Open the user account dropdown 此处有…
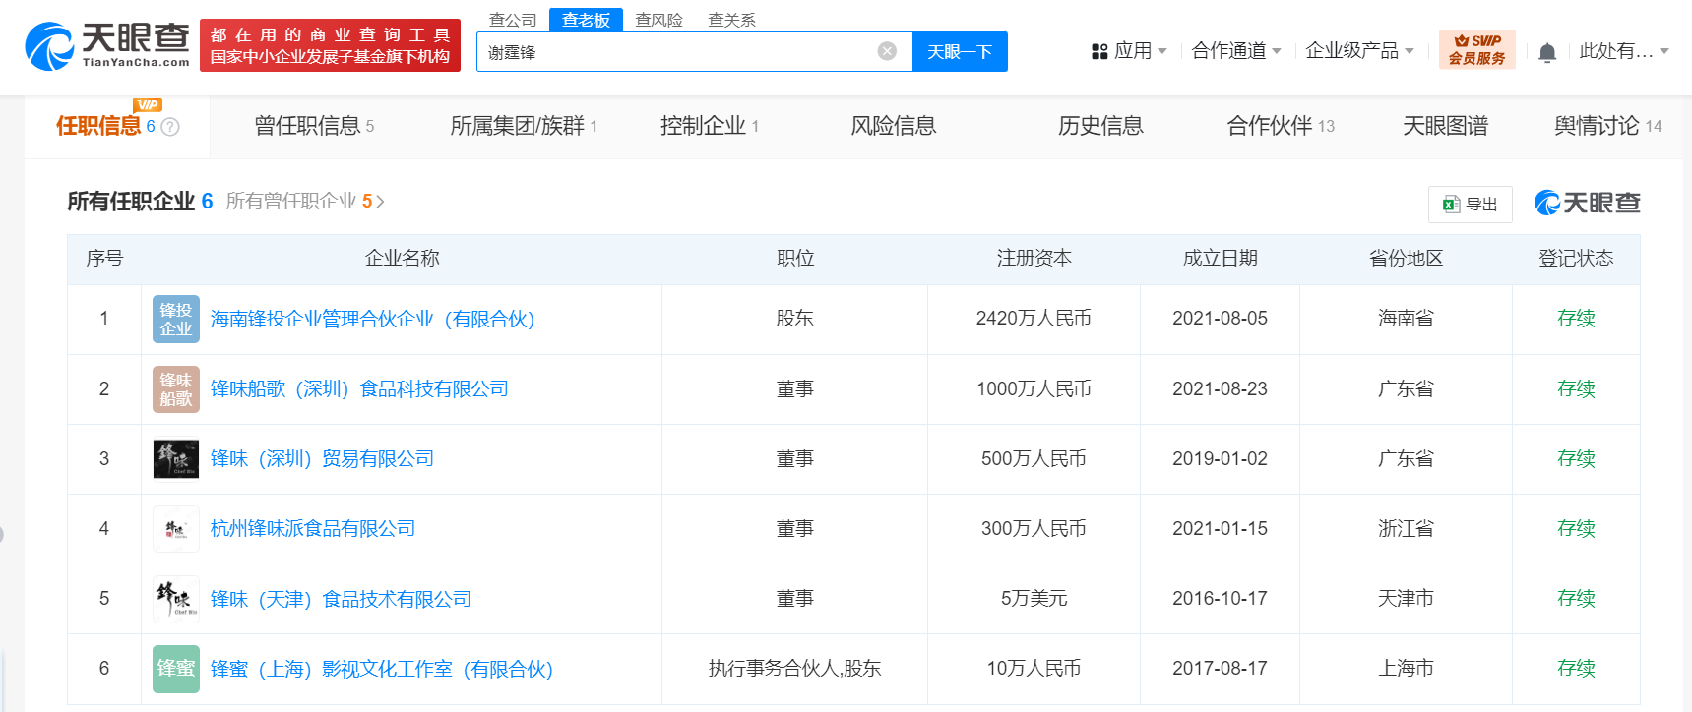Image resolution: width=1692 pixels, height=712 pixels. click(x=1624, y=51)
